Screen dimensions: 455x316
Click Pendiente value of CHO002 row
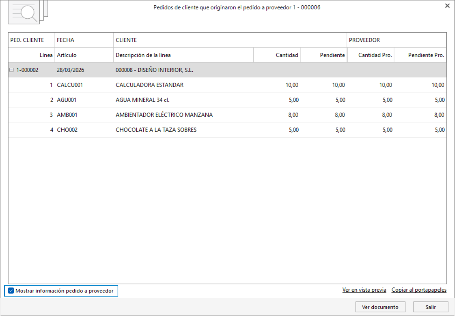pyautogui.click(x=340, y=130)
